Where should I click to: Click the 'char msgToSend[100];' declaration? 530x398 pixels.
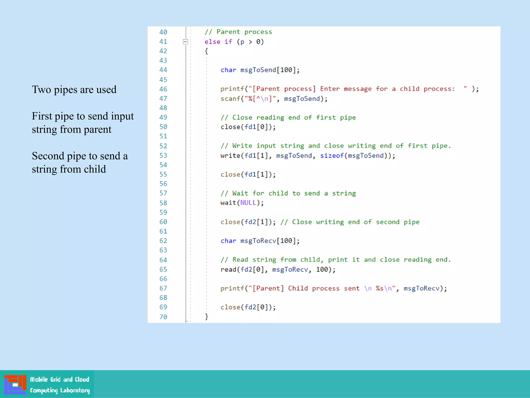click(260, 70)
